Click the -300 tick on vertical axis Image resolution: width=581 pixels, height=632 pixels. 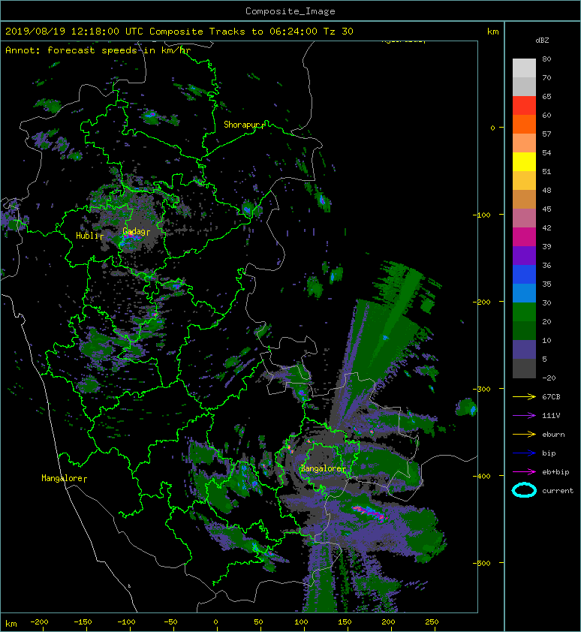click(x=481, y=389)
